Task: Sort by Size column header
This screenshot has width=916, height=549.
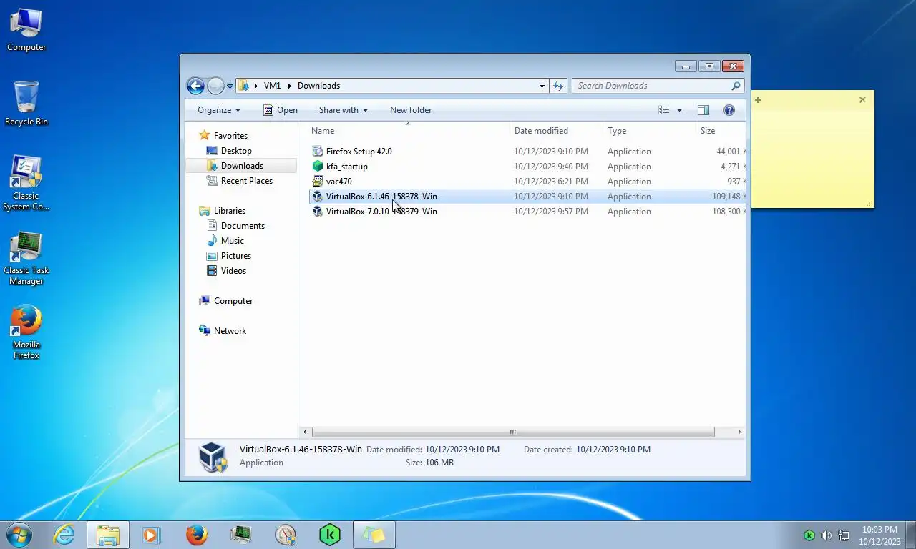Action: tap(721, 131)
